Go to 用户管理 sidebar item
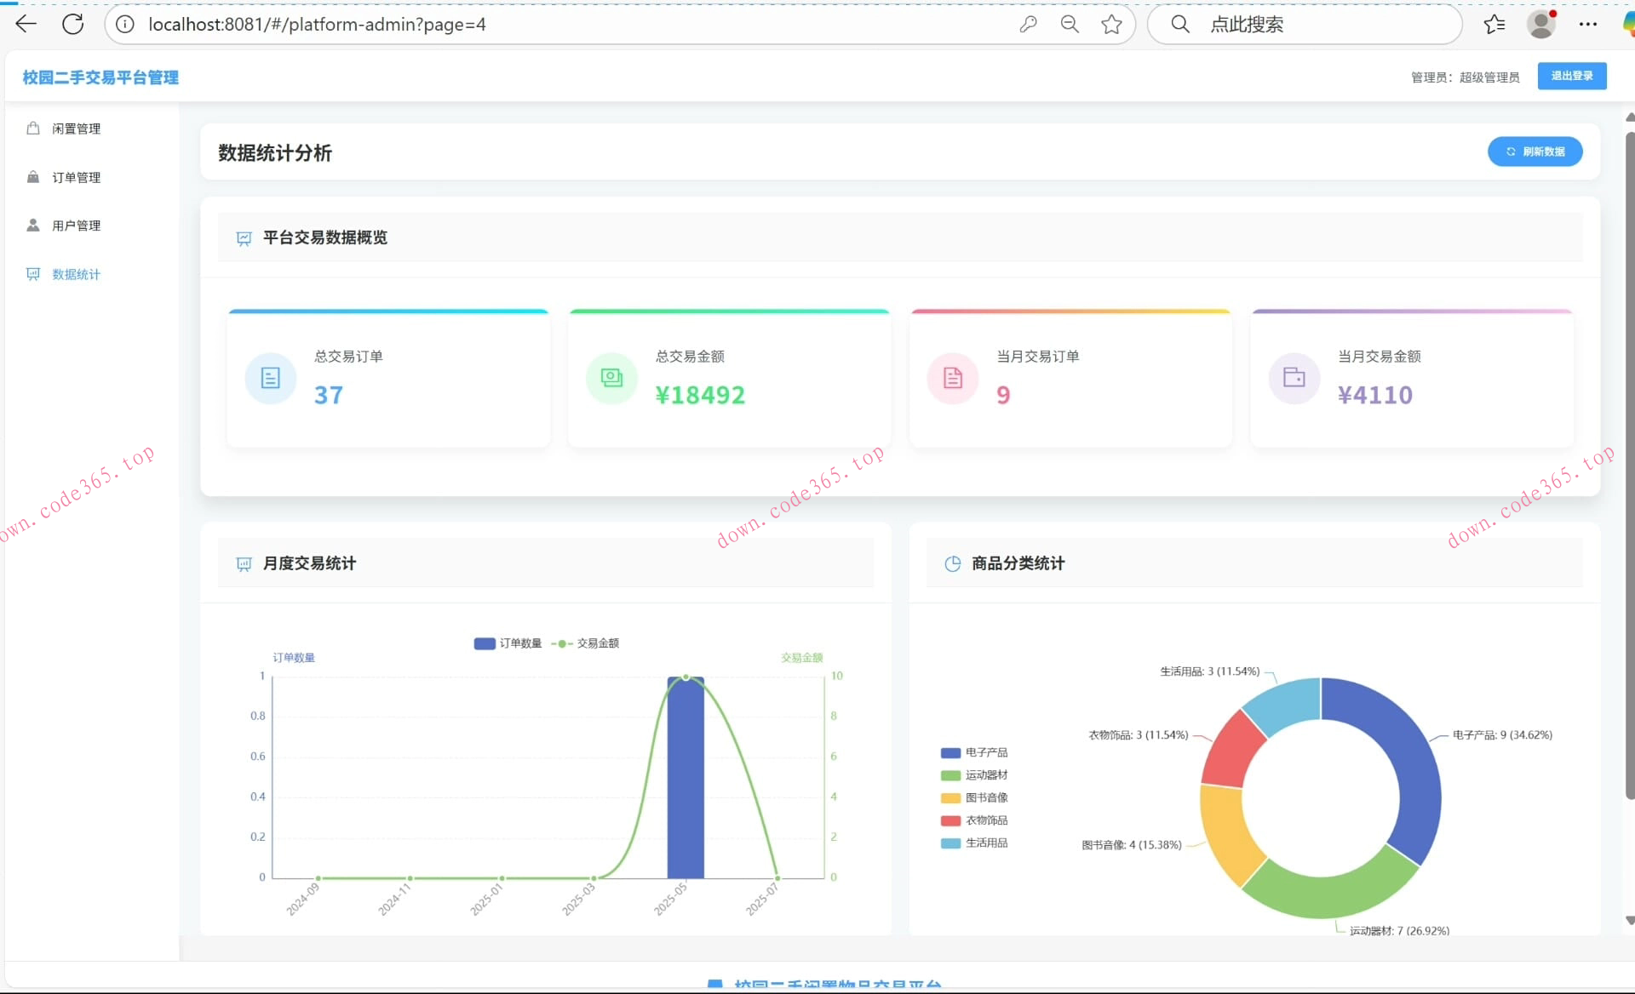 pyautogui.click(x=76, y=226)
